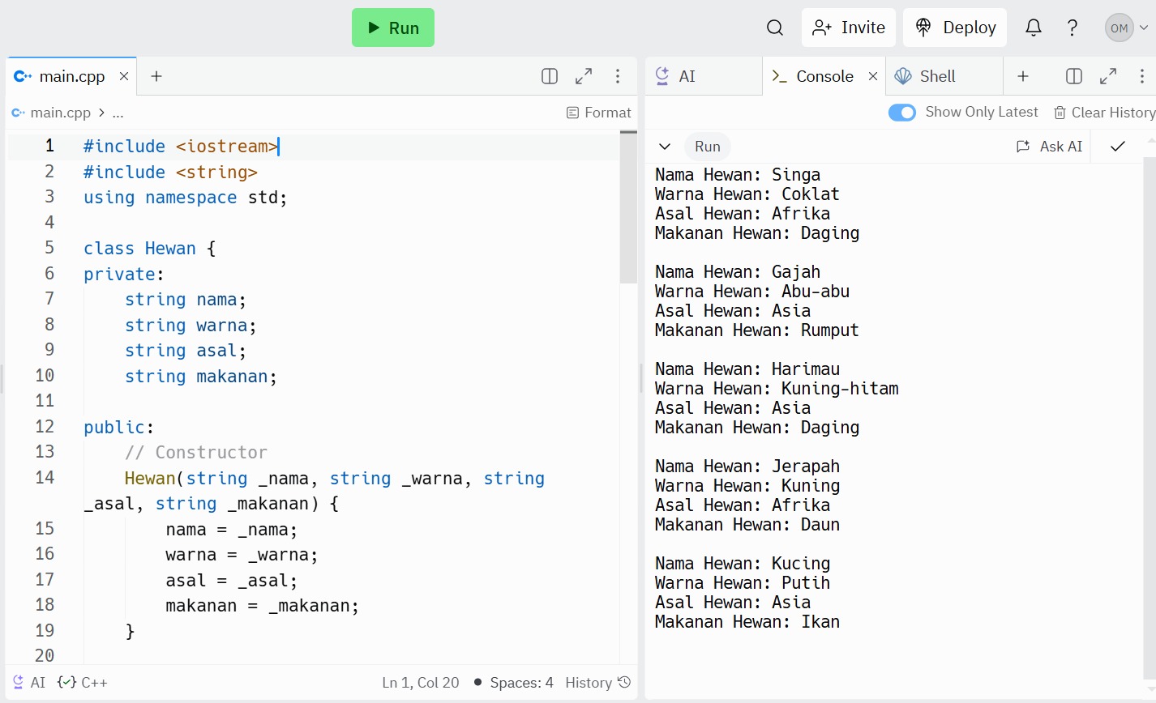This screenshot has width=1156, height=703.
Task: Collapse the Run output chevron
Action: click(x=665, y=147)
